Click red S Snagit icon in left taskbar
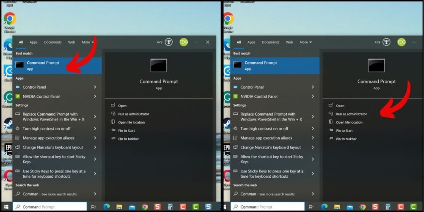Viewport: 424px width, 212px height. (157, 207)
